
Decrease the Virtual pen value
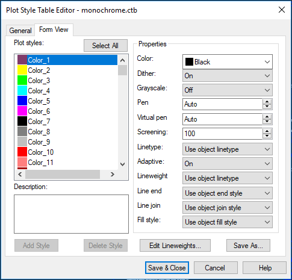click(267, 122)
